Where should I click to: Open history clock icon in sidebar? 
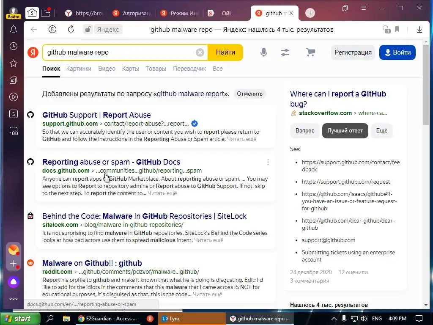point(13,46)
